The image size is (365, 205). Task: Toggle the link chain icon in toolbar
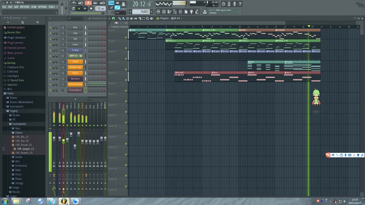coord(117,7)
